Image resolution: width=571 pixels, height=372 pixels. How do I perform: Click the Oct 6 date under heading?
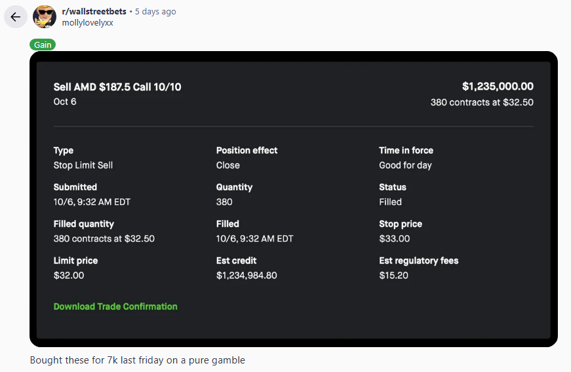(x=65, y=102)
